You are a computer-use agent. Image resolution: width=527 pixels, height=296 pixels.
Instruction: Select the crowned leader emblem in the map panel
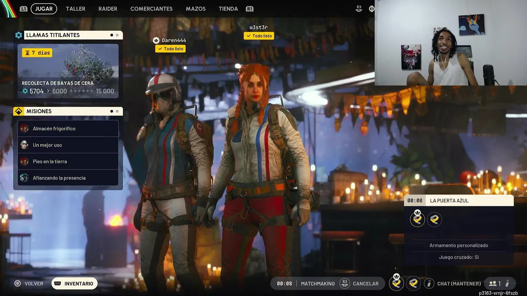pos(417,219)
